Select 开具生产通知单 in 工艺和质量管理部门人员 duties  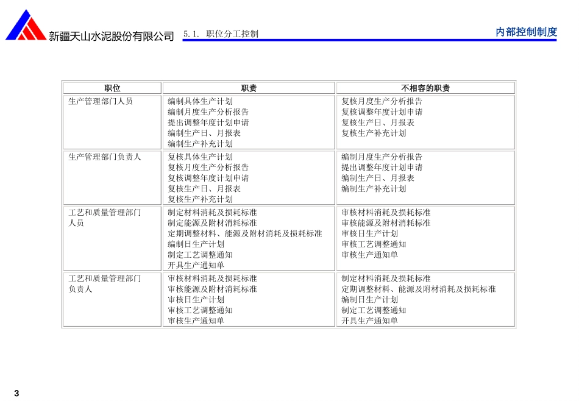196,265
